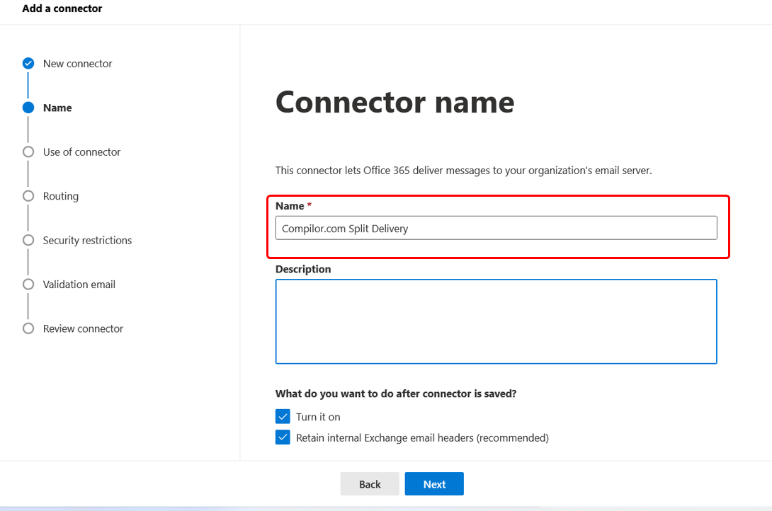Click the Validation email step circle

(28, 285)
